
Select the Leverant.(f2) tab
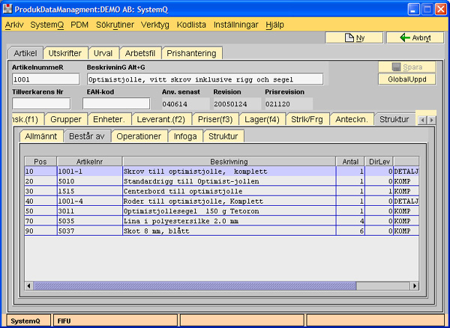(x=161, y=119)
